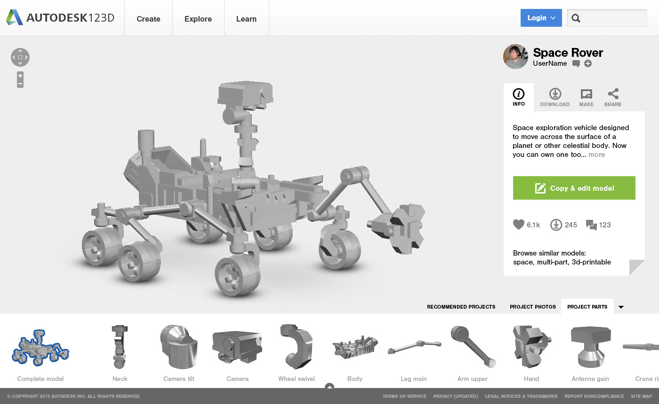659x404 pixels.
Task: Click the magnifier search icon
Action: [x=576, y=18]
